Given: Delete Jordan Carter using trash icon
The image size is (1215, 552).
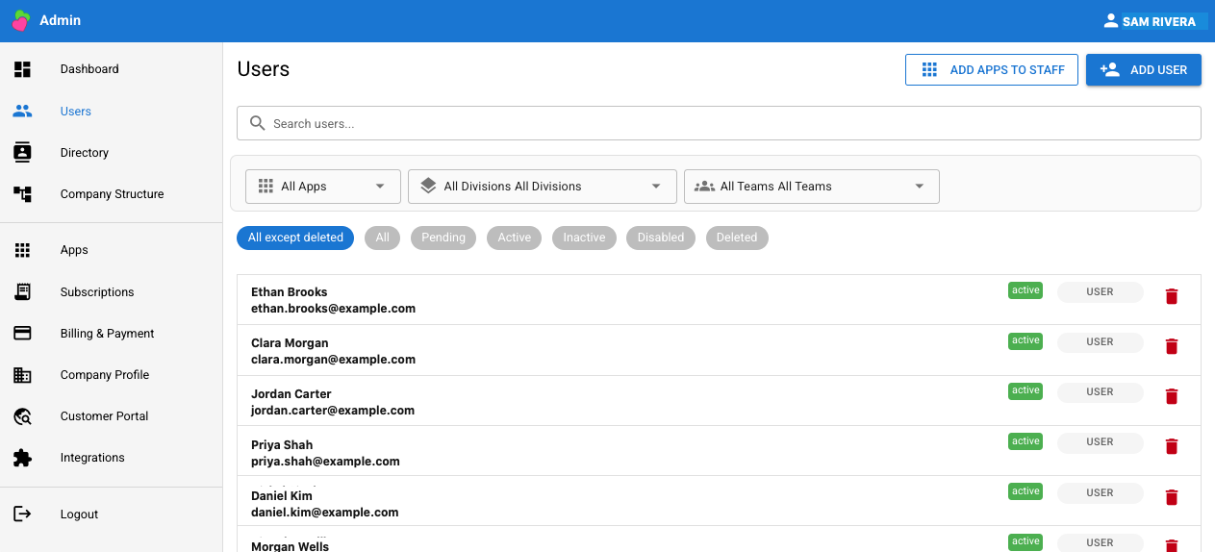Looking at the screenshot, I should click(1171, 396).
